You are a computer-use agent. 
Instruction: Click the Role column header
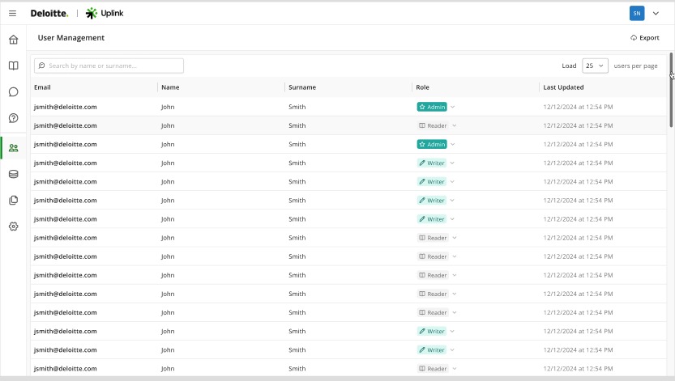[422, 87]
